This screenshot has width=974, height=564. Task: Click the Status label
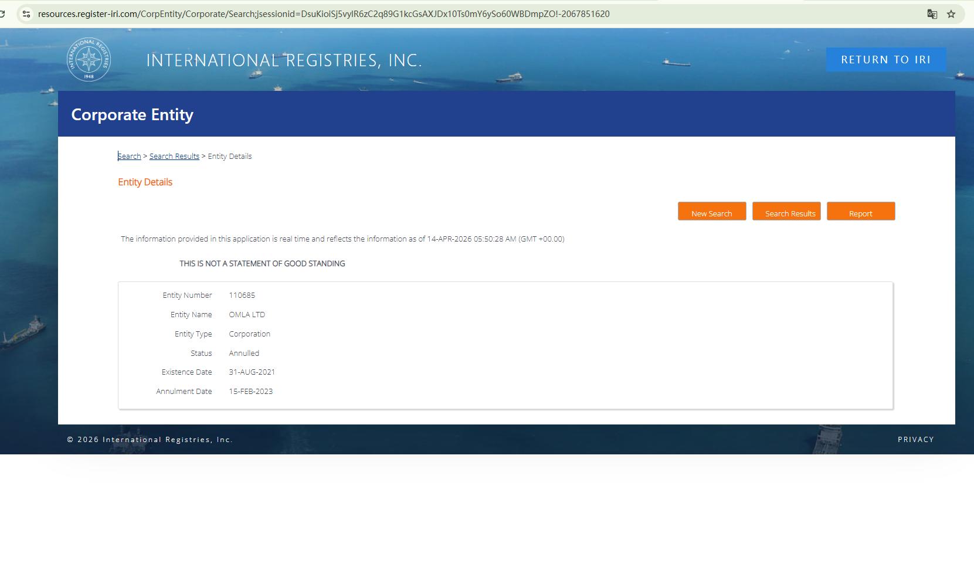click(201, 353)
